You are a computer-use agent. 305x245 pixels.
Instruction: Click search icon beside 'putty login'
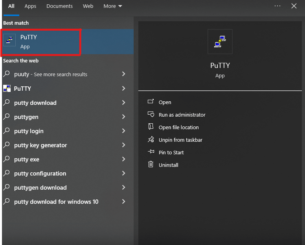[x=7, y=131]
